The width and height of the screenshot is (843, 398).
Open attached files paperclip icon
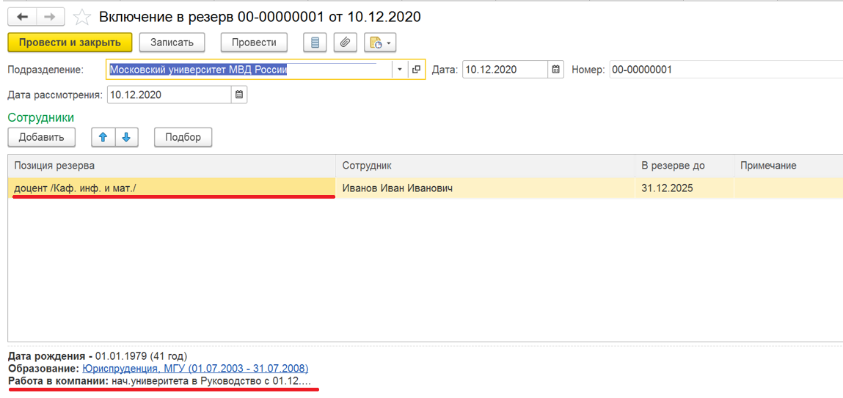pyautogui.click(x=345, y=43)
